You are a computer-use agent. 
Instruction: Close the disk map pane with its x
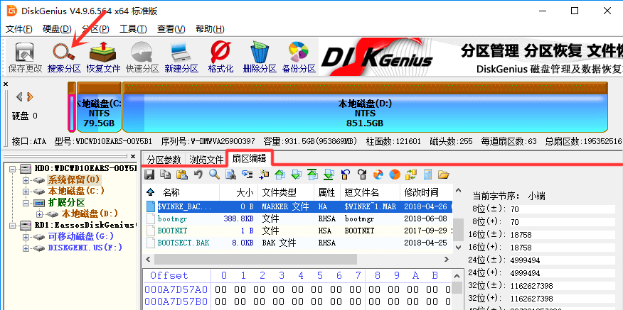point(6,84)
